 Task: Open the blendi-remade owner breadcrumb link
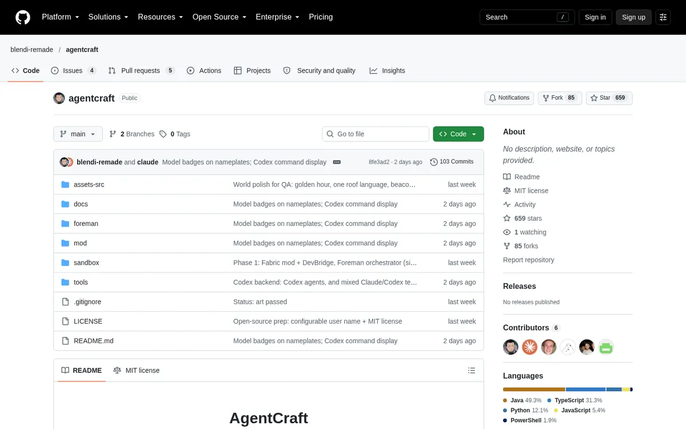point(32,50)
